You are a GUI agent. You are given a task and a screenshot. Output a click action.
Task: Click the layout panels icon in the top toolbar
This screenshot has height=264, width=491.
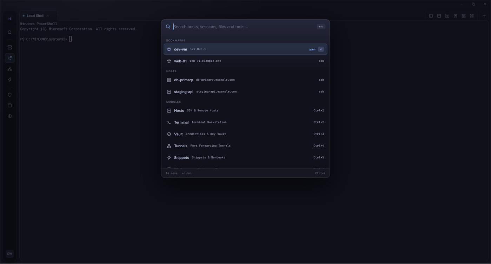coord(464,16)
